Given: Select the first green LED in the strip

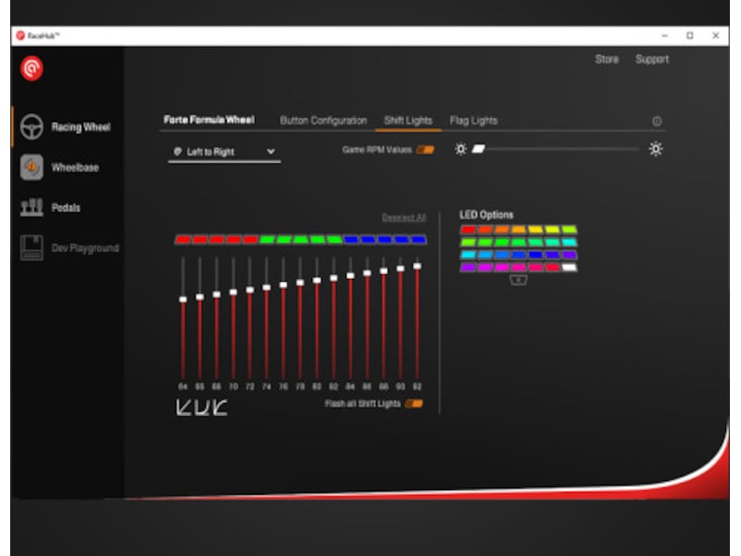Looking at the screenshot, I should point(267,240).
